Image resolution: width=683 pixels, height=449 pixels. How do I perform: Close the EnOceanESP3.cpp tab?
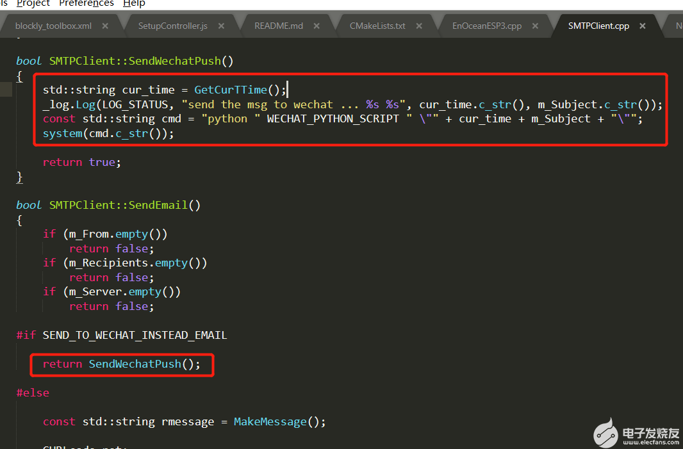[x=536, y=26]
